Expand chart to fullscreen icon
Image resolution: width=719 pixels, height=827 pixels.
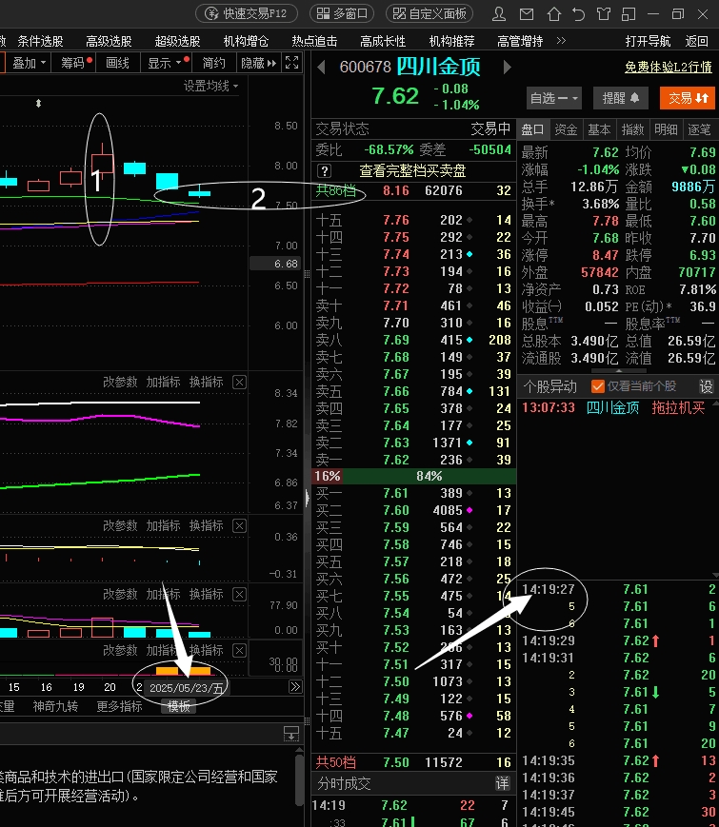pos(292,63)
